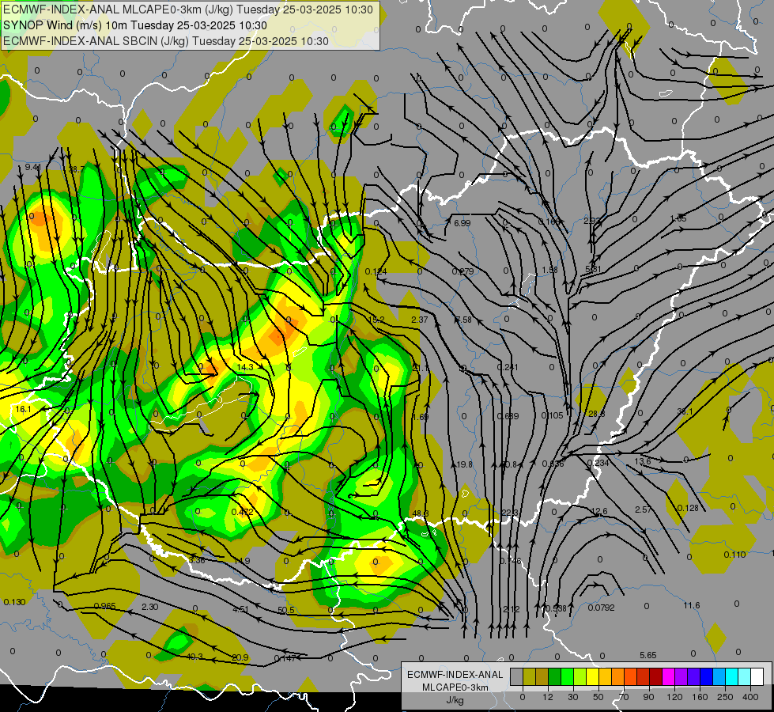Click the white swatch at legend end
774x712 pixels.
click(x=757, y=677)
